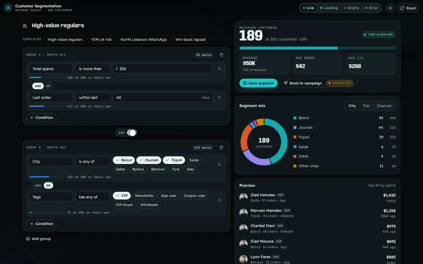Send segment to campaign

[x=318, y=83]
